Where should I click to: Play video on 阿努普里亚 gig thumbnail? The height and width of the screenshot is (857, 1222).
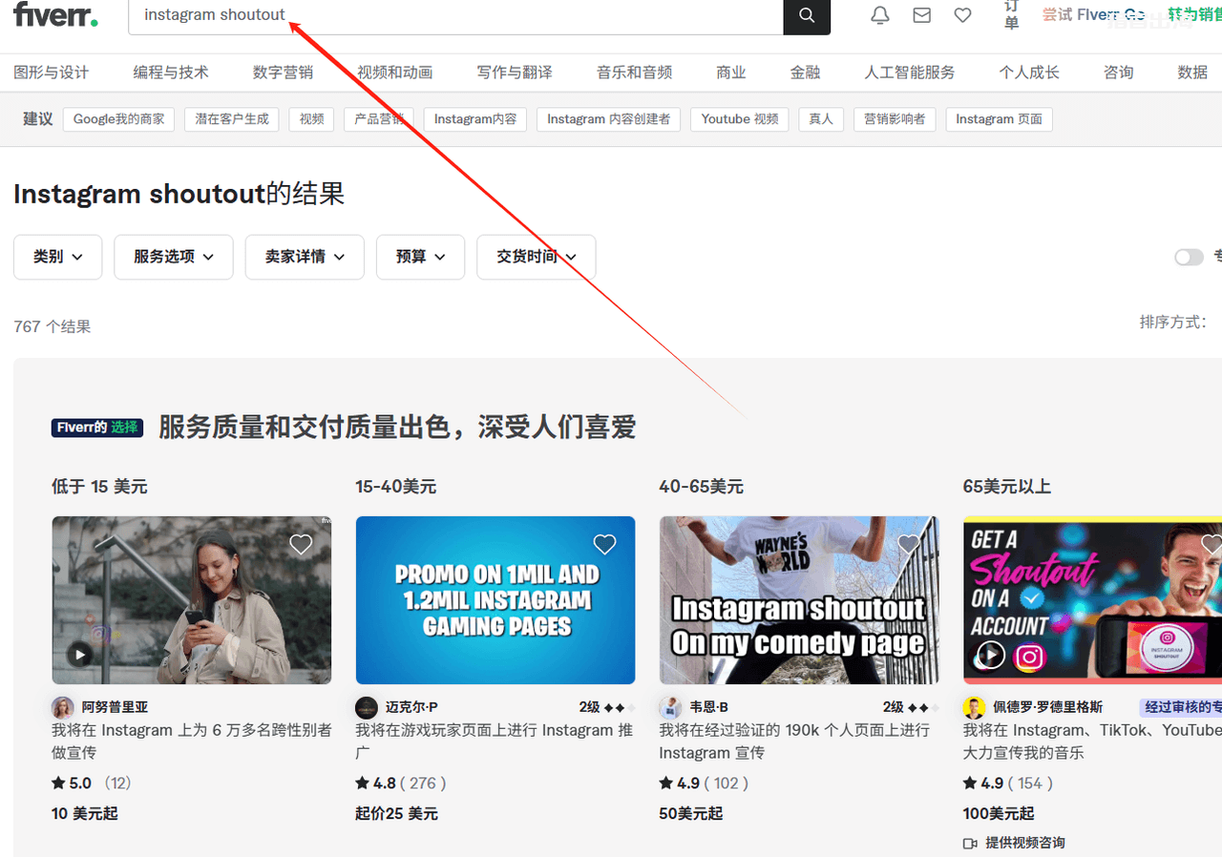80,655
